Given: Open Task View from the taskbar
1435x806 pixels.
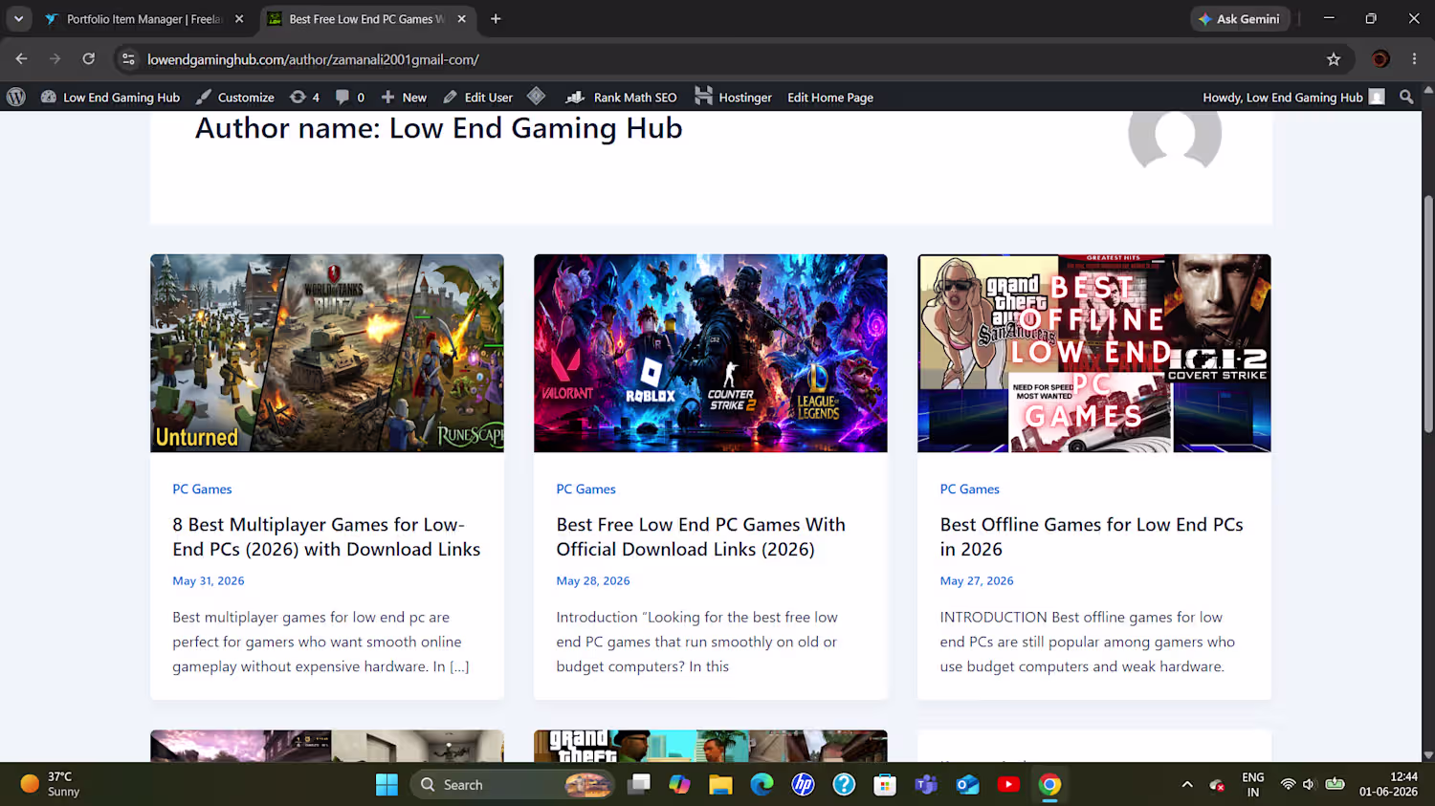Looking at the screenshot, I should click(x=639, y=785).
